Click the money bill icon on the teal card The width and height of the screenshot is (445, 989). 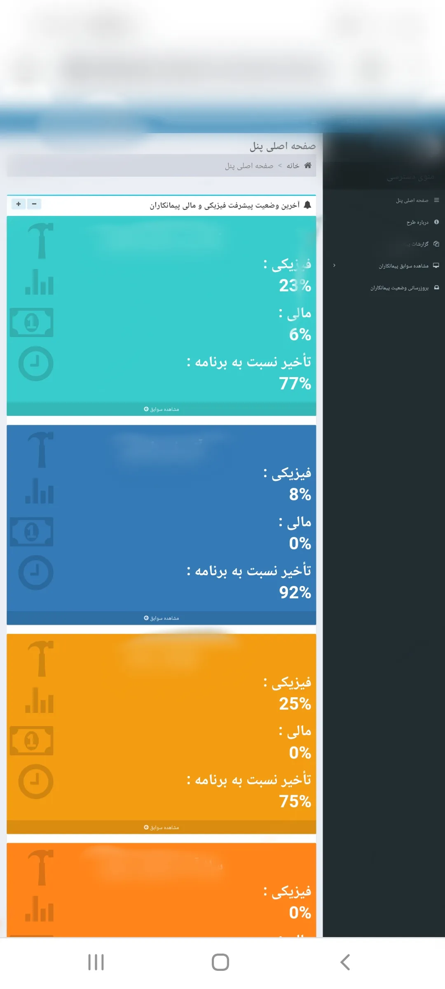click(x=32, y=322)
